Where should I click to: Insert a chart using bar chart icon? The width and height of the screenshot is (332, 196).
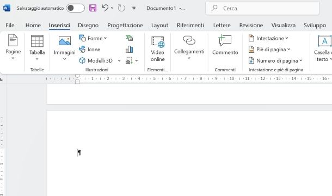pyautogui.click(x=130, y=50)
